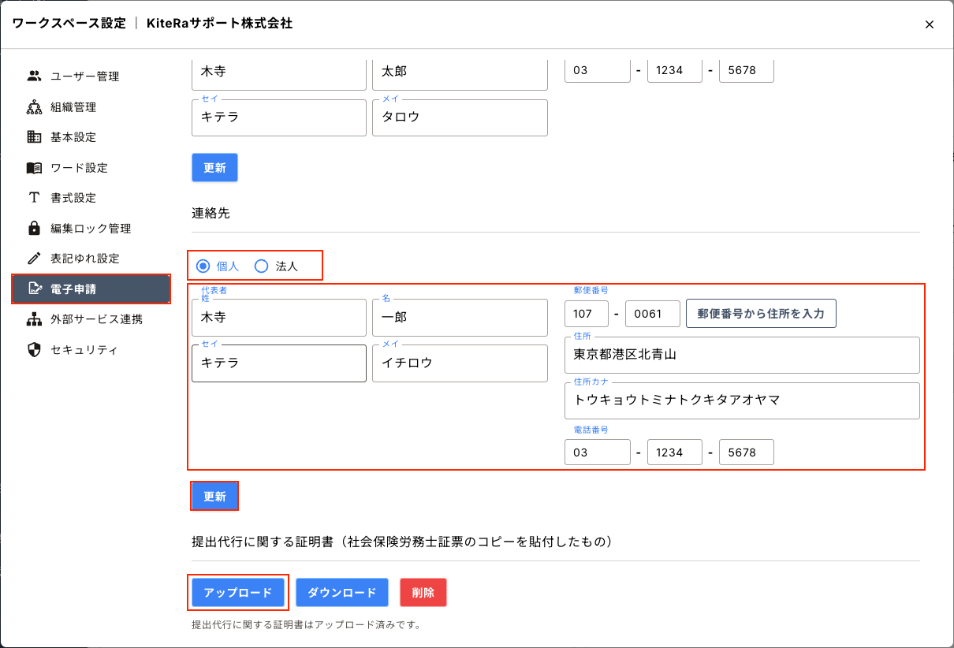The width and height of the screenshot is (954, 648).
Task: Close the workspace settings dialog
Action: pos(930,24)
